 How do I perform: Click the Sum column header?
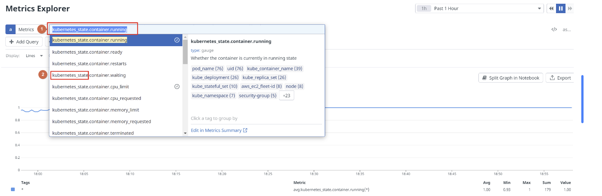click(x=547, y=183)
